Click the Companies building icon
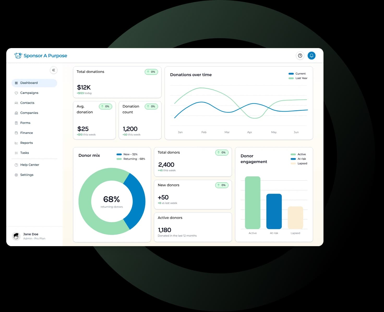 pyautogui.click(x=16, y=113)
